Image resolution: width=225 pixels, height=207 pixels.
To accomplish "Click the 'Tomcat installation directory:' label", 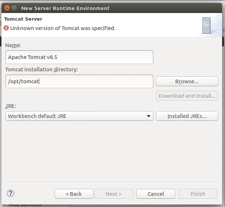I will tap(41, 69).
